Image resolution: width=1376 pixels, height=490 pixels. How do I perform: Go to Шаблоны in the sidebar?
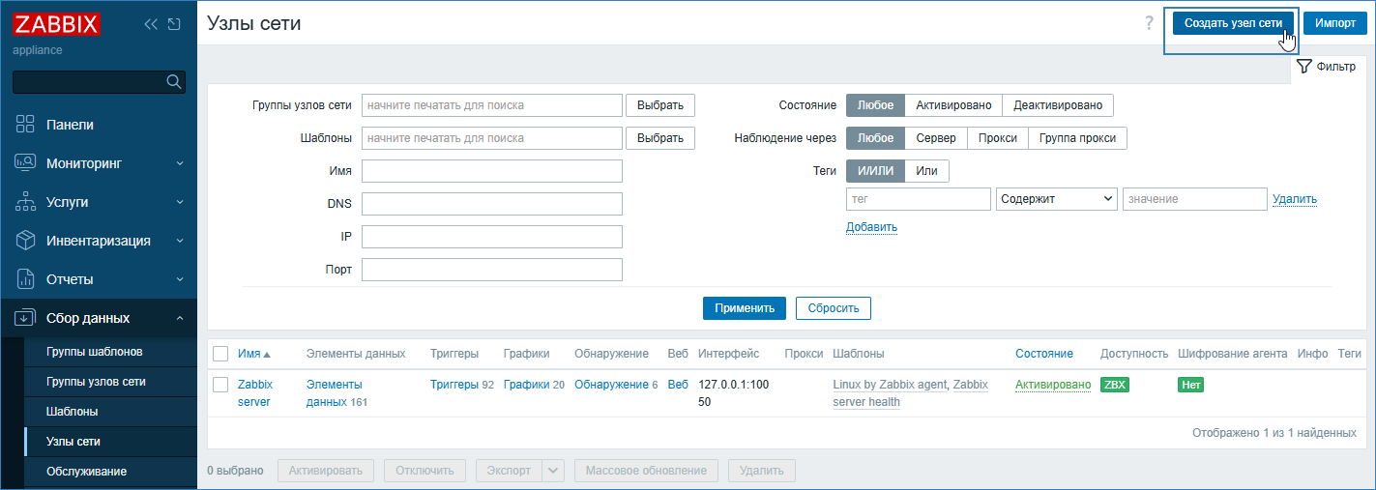(x=72, y=412)
